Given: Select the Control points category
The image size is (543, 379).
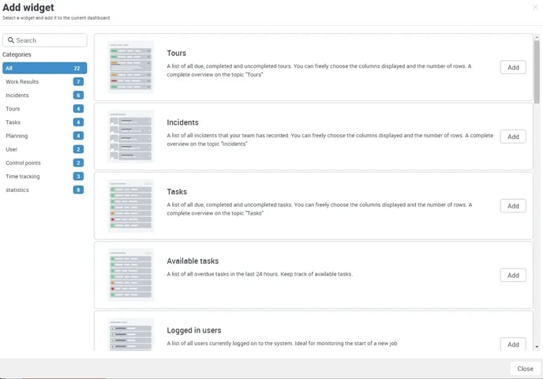Looking at the screenshot, I should 45,163.
